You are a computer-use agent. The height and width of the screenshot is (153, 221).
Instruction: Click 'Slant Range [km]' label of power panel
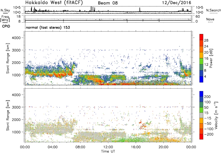tap(8, 59)
